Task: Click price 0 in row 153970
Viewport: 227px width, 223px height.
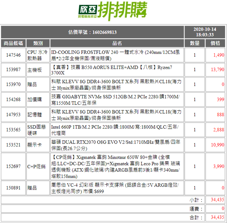Action: point(223,84)
